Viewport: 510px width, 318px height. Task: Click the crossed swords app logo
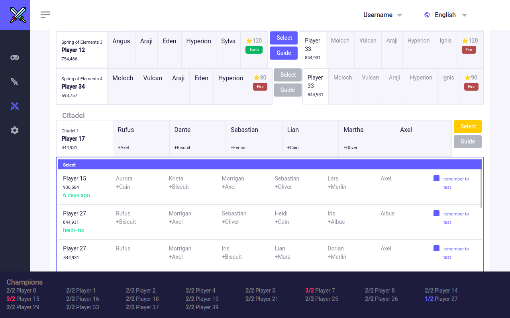(15, 15)
